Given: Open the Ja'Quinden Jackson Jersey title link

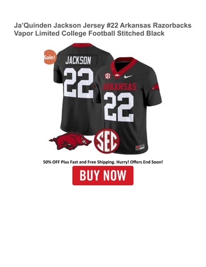Looking at the screenshot, I should [103, 29].
